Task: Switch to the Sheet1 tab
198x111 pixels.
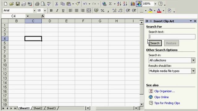Action: coord(24,108)
